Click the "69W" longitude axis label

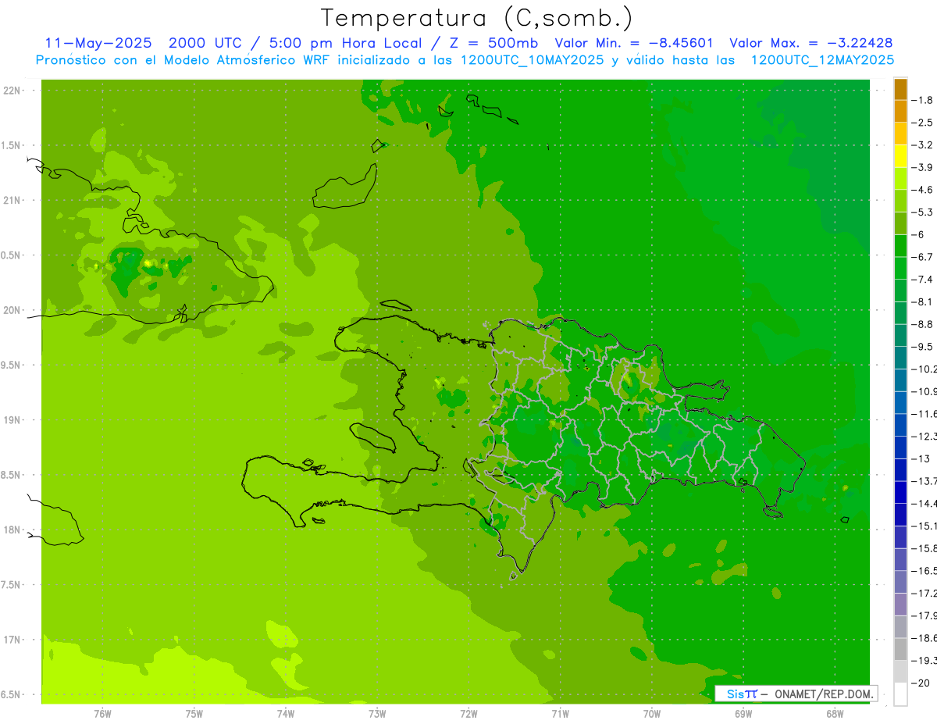743,714
